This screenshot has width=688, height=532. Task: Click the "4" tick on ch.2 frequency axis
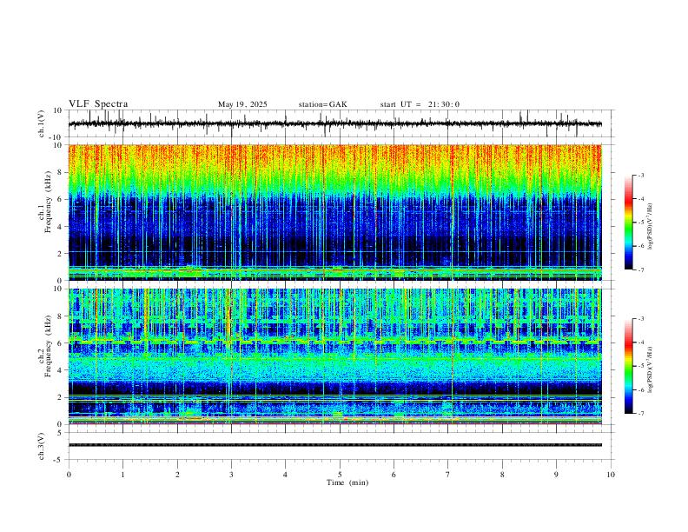tap(60, 370)
